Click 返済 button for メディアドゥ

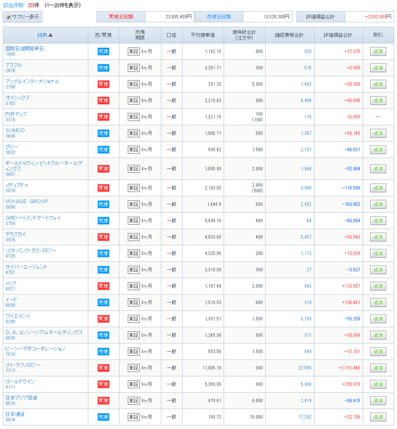pyautogui.click(x=378, y=188)
